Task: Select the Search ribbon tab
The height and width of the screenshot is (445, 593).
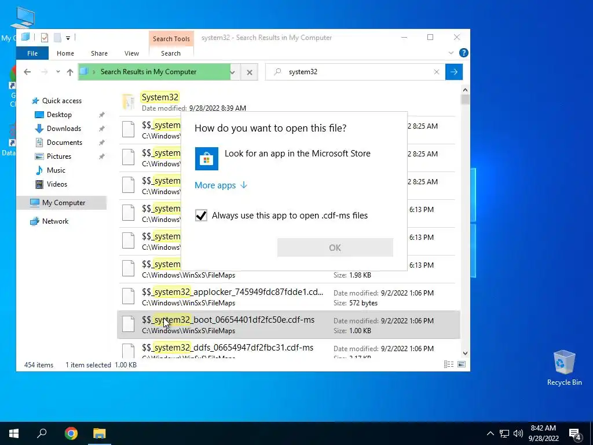Action: pyautogui.click(x=171, y=53)
